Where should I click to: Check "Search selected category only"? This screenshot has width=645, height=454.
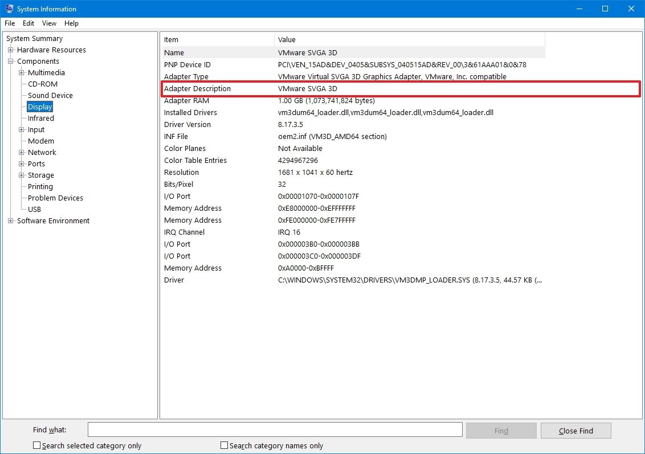[x=36, y=445]
